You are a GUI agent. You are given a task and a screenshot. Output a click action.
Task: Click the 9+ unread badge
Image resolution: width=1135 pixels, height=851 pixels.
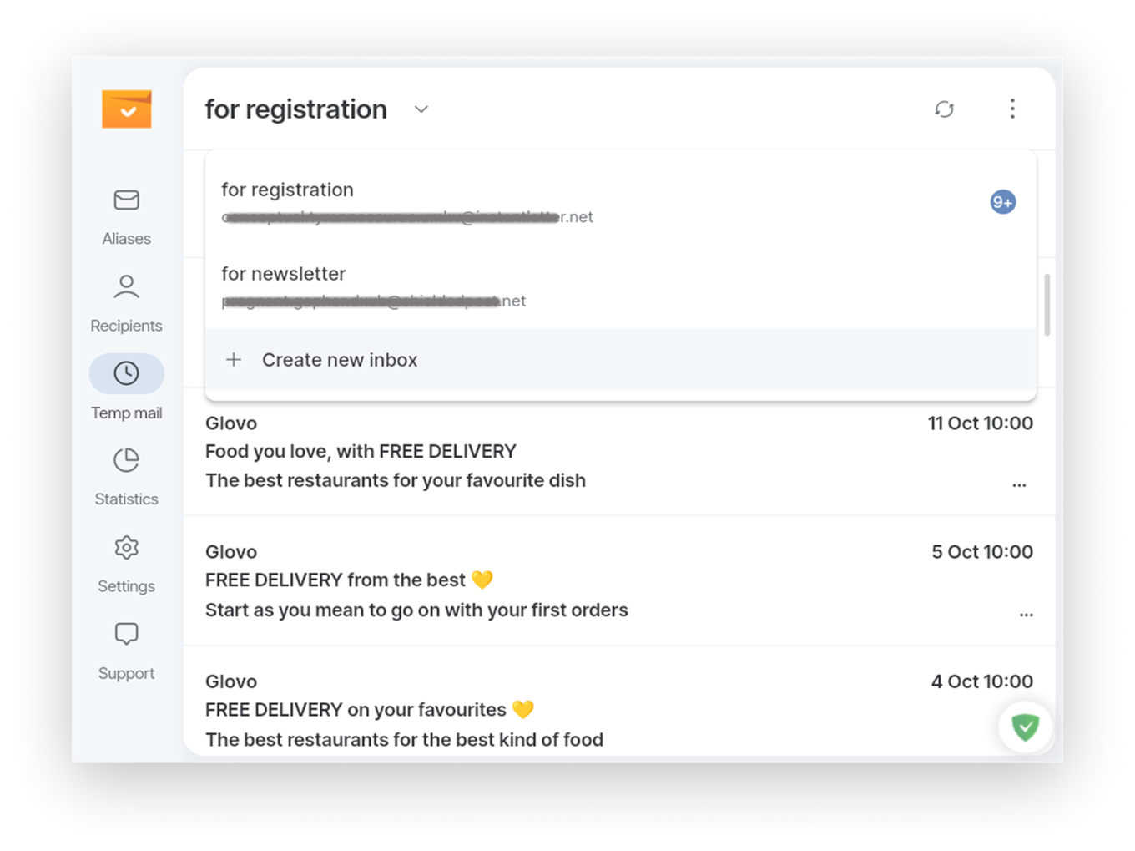click(1002, 202)
